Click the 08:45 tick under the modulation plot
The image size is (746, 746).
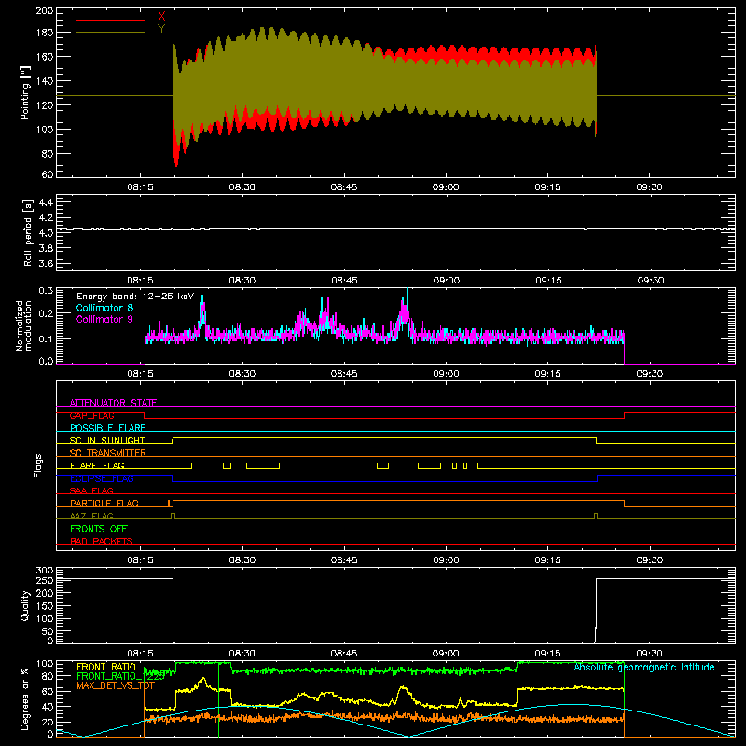344,374
